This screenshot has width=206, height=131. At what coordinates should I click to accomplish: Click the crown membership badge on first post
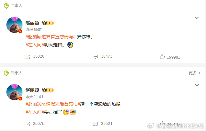click(48, 23)
